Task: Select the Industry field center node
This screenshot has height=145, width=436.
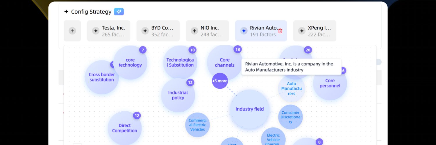Action: coord(249,109)
